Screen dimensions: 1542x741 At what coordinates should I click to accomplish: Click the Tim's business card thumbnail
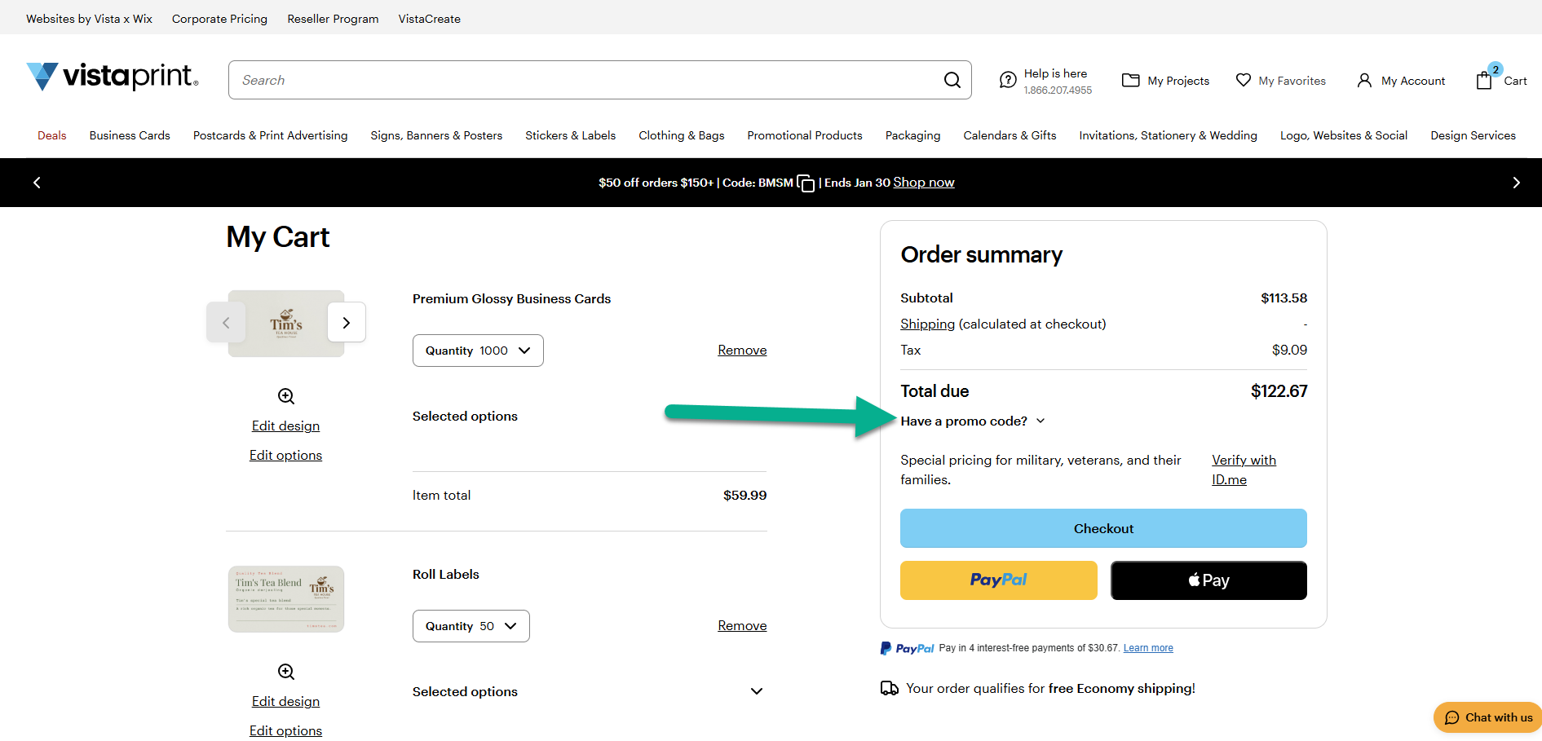click(x=286, y=324)
